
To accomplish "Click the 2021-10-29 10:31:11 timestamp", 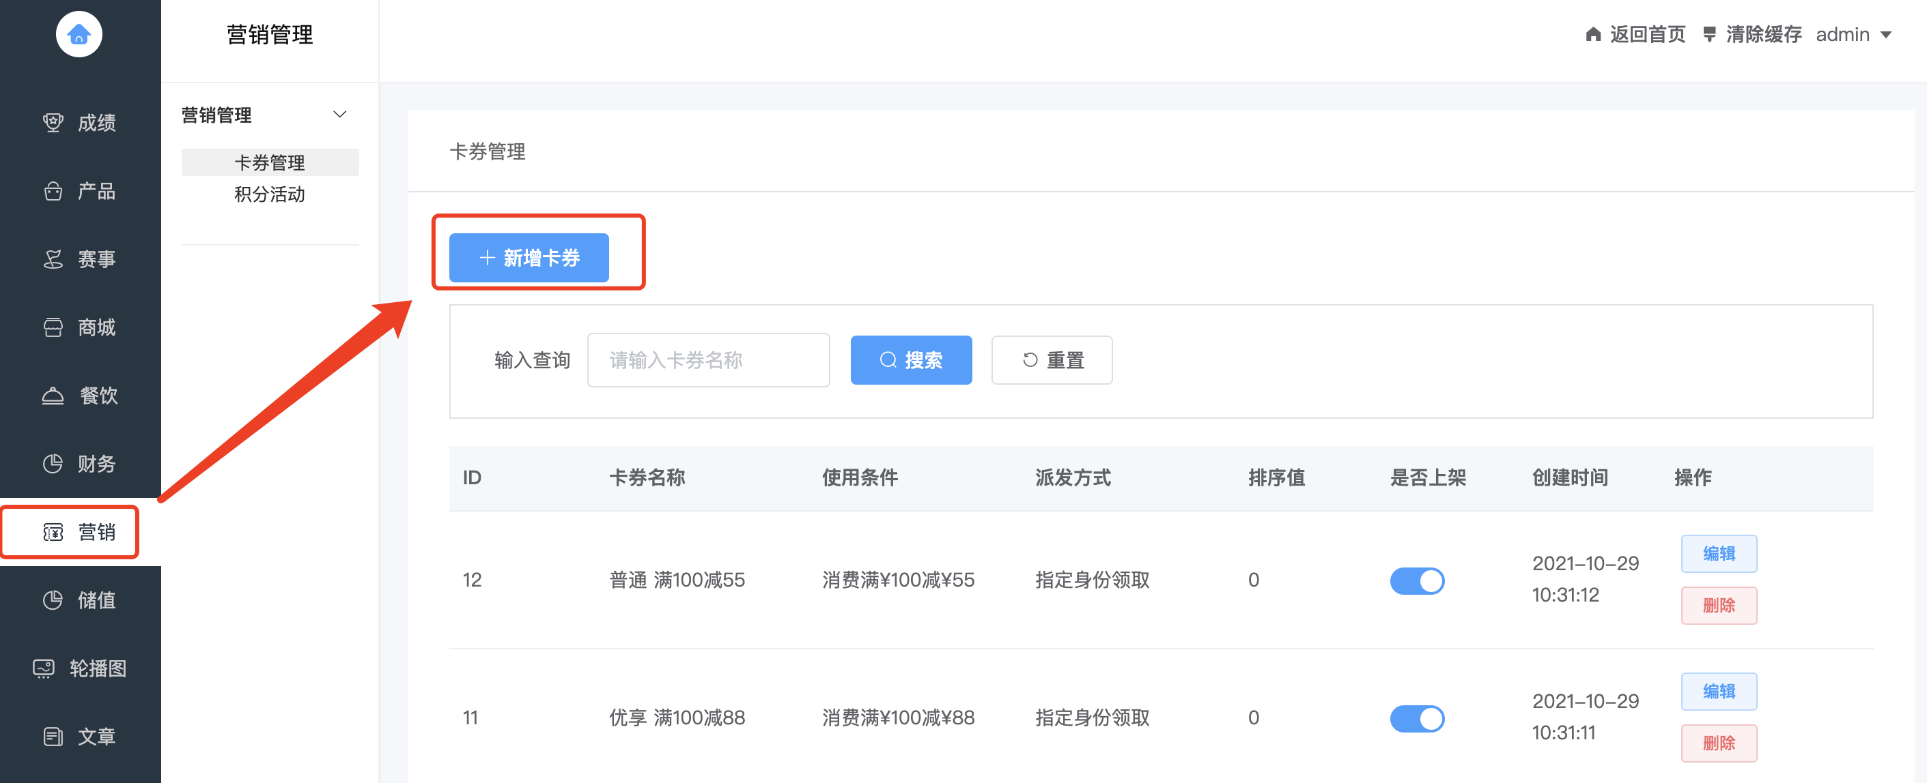I will (1585, 717).
